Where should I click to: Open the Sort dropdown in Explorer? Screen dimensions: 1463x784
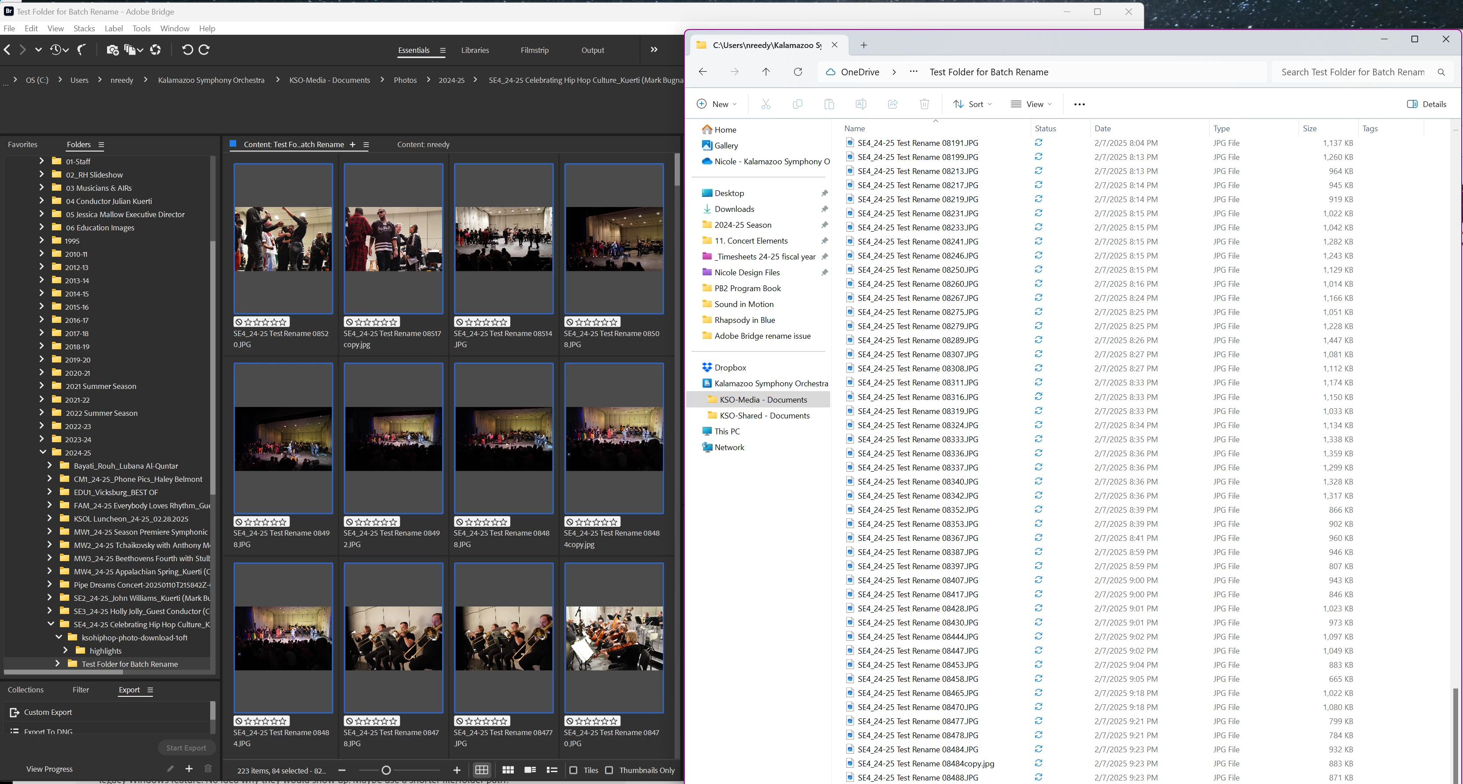(x=972, y=104)
